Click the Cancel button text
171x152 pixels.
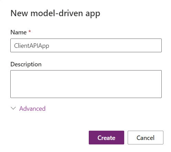click(146, 138)
